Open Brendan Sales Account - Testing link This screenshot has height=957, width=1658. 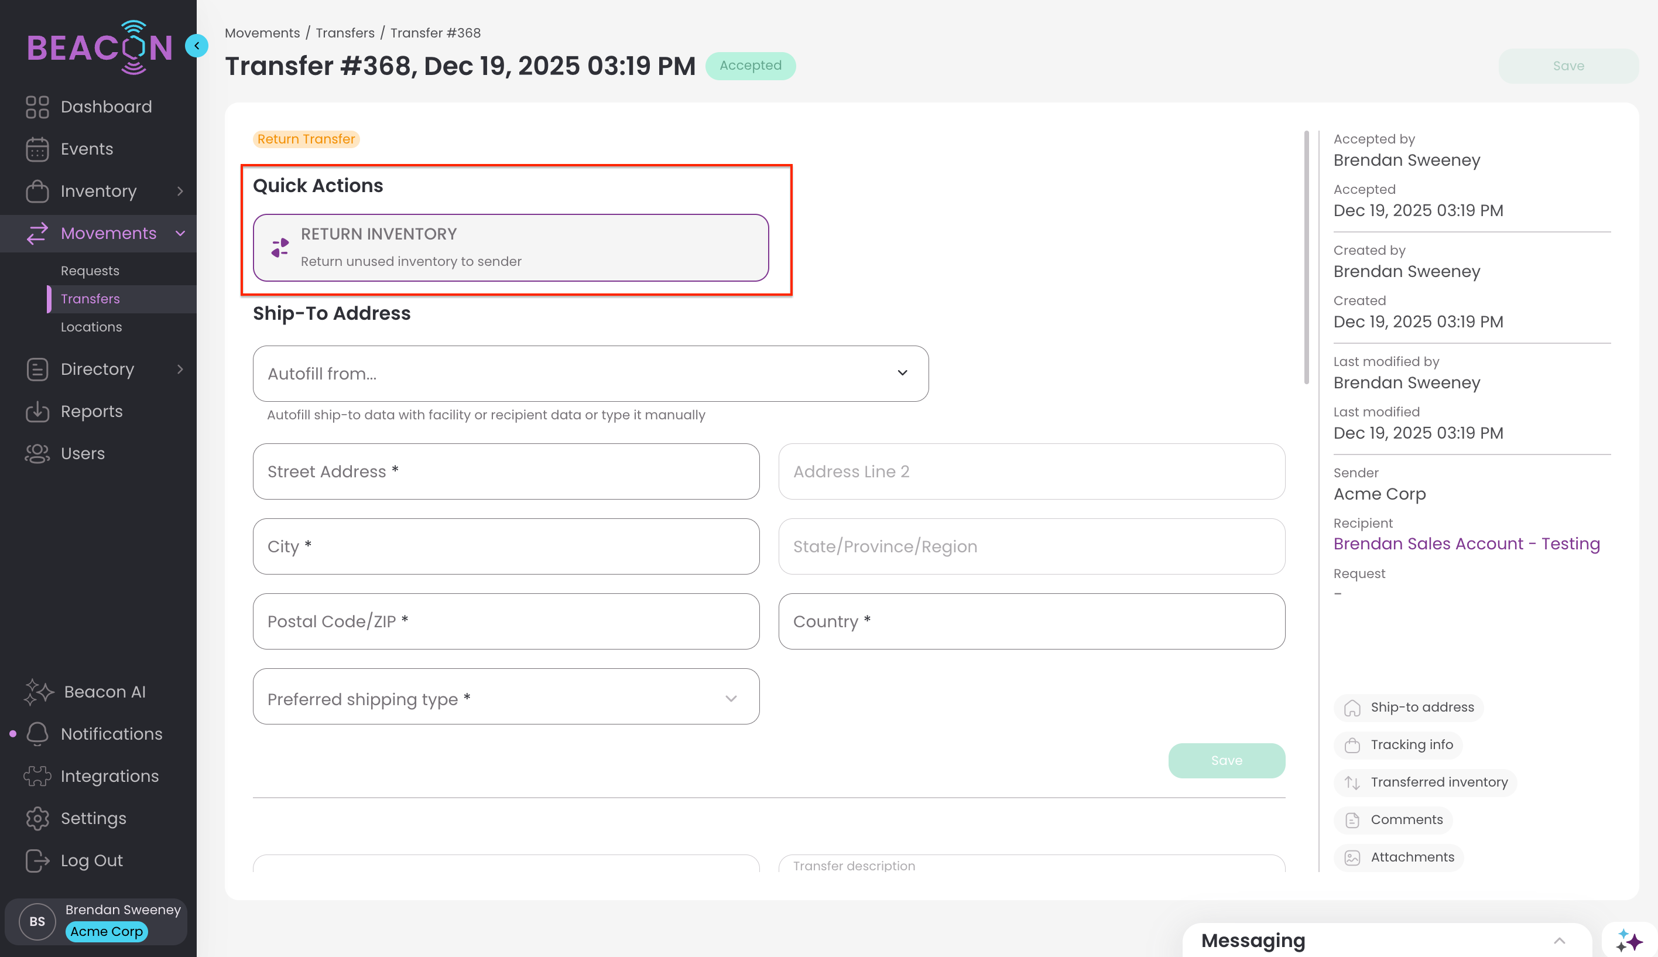click(x=1466, y=544)
